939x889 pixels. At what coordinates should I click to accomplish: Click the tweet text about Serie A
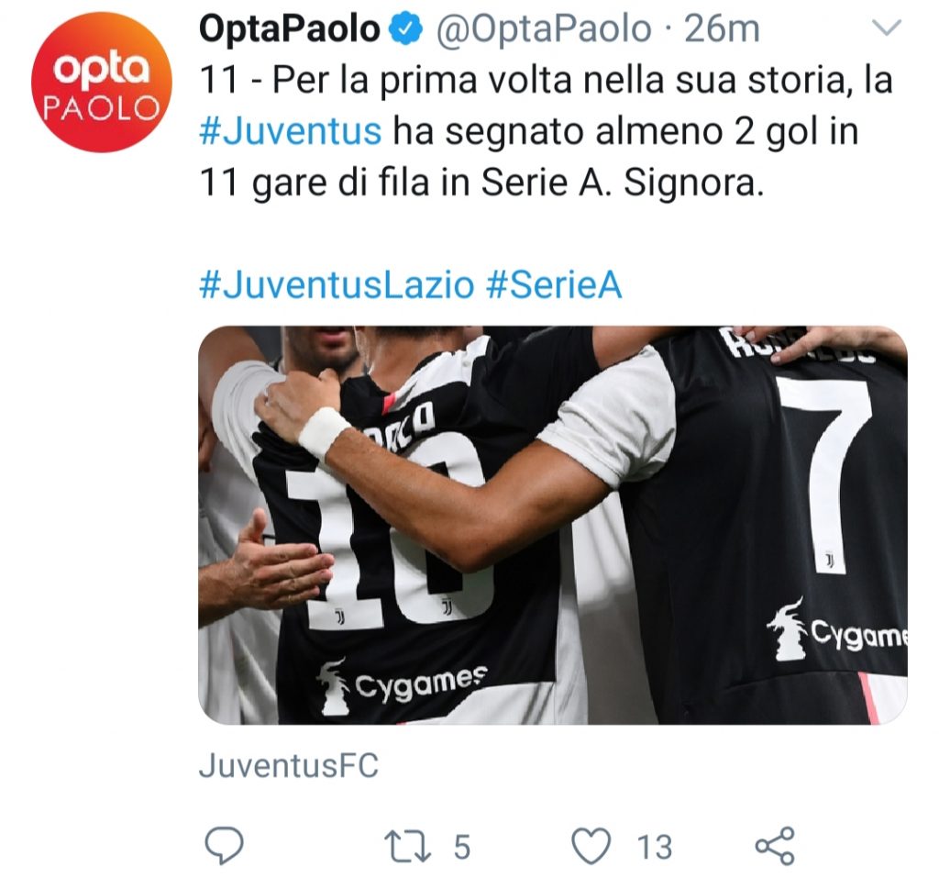click(x=545, y=131)
